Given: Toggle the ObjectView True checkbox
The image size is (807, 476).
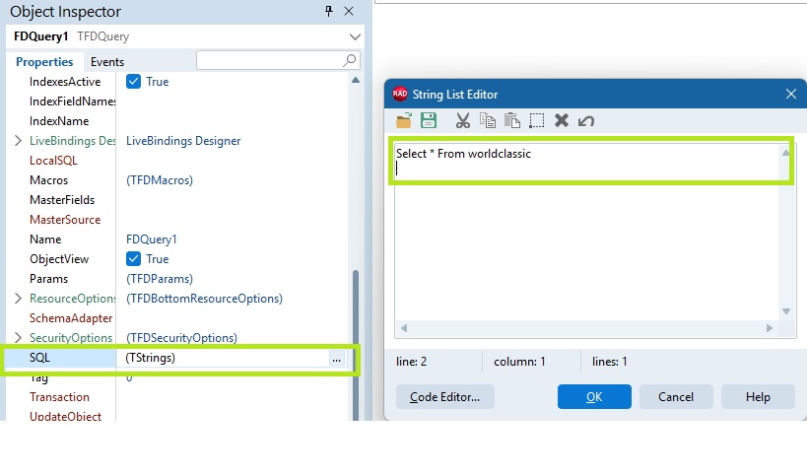Looking at the screenshot, I should pos(133,259).
